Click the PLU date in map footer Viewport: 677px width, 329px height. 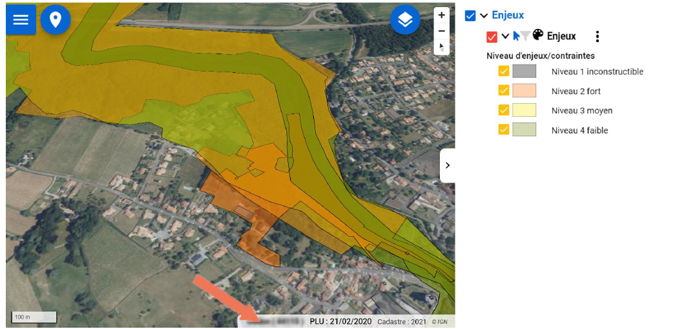click(x=340, y=321)
